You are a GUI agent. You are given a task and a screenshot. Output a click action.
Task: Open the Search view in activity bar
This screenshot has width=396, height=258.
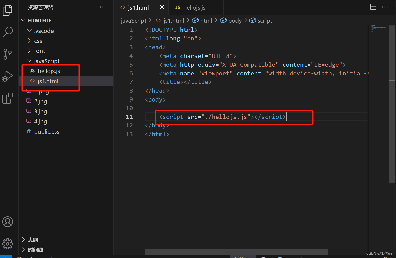coord(8,32)
